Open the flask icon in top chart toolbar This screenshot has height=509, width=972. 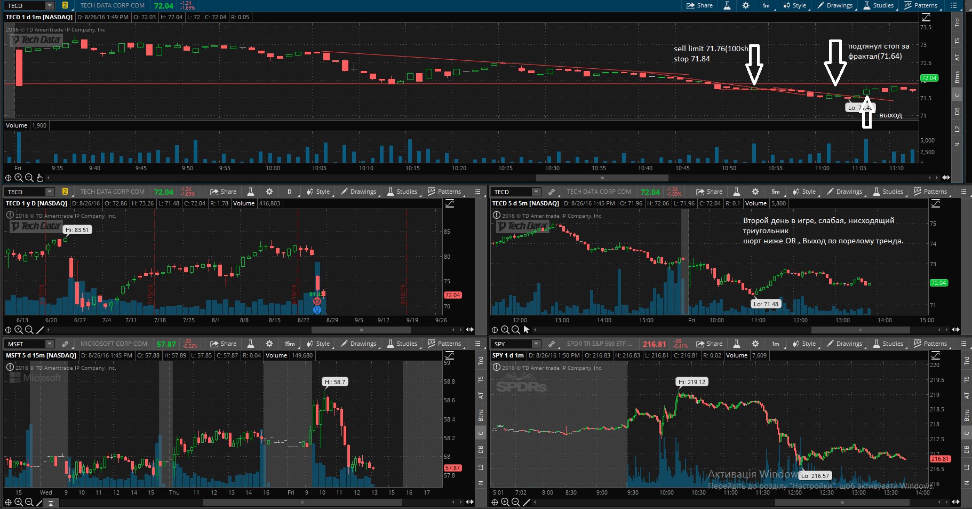[x=727, y=5]
